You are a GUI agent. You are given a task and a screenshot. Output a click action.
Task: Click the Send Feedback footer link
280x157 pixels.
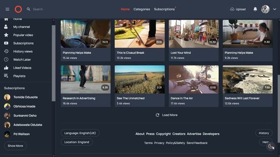[x=197, y=143]
